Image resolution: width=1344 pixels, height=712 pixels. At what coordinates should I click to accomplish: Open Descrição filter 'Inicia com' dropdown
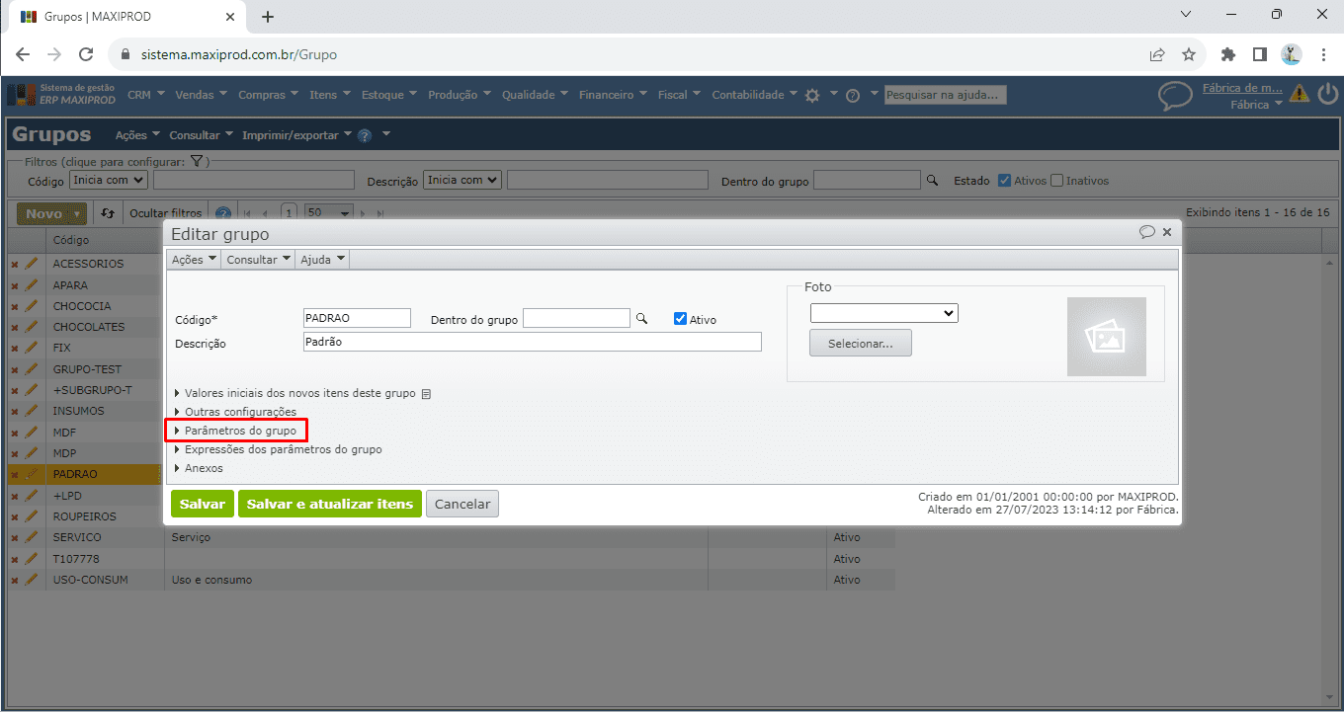[462, 180]
